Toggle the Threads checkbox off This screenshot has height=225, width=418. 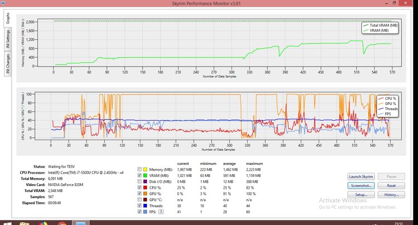(x=139, y=205)
